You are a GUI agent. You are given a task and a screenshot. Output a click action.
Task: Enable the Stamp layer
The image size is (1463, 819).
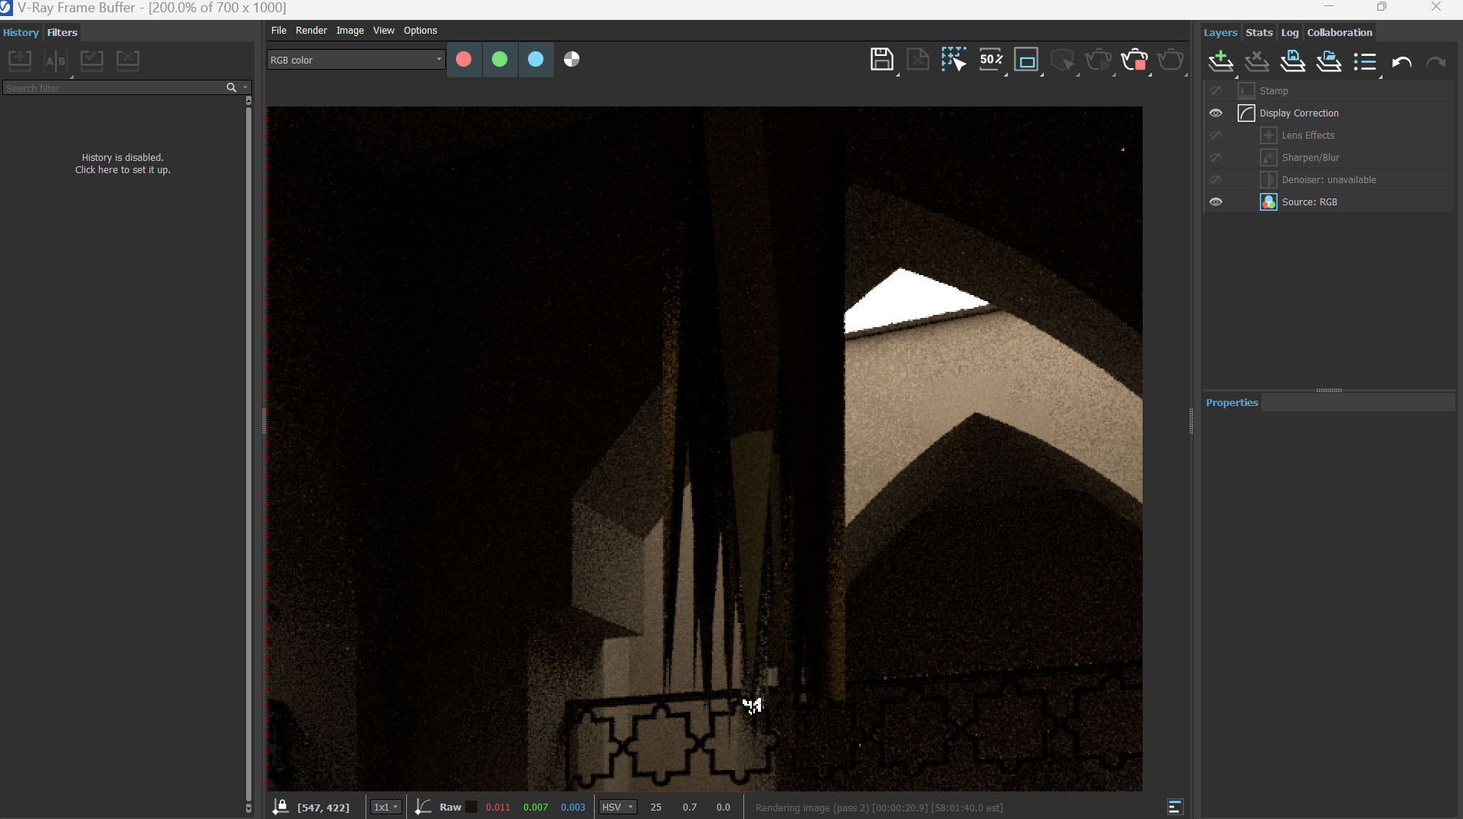coord(1216,91)
